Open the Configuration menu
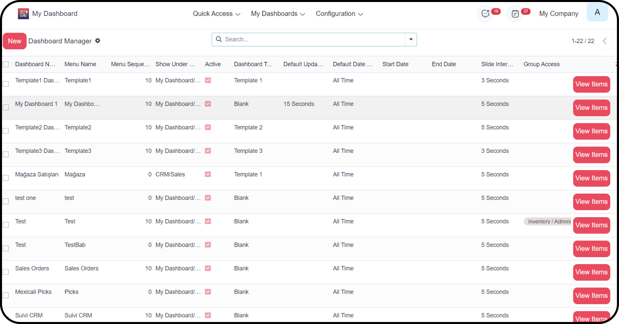This screenshot has width=619, height=324. tap(339, 14)
